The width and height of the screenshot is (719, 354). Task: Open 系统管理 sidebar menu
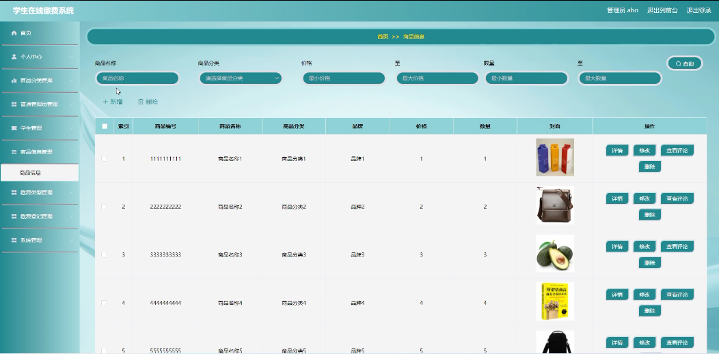tap(40, 240)
